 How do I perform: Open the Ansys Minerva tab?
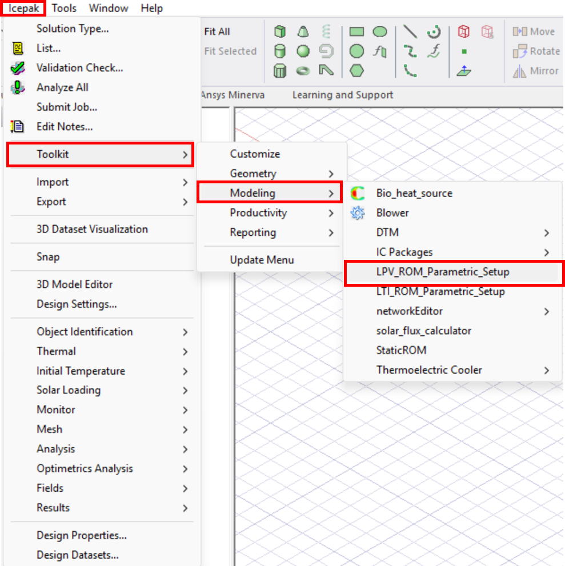(x=233, y=95)
